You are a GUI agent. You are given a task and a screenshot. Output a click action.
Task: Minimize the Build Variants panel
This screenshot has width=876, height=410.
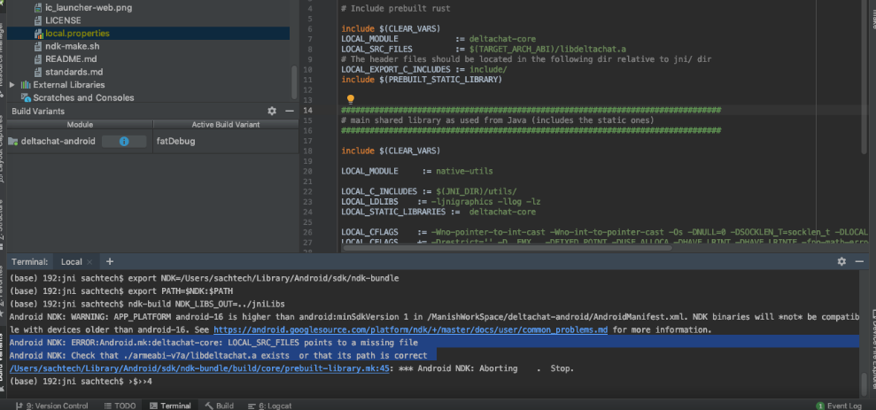pos(289,111)
